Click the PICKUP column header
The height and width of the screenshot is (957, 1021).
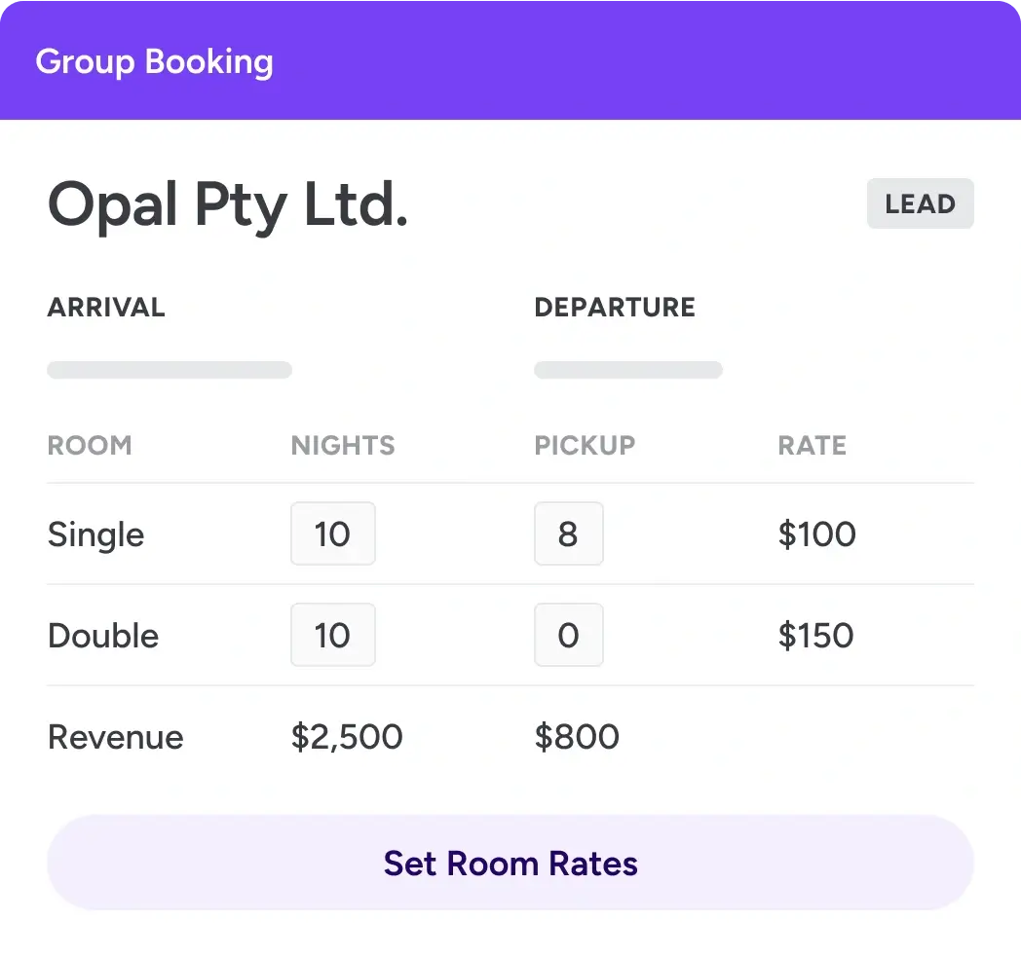pyautogui.click(x=585, y=445)
